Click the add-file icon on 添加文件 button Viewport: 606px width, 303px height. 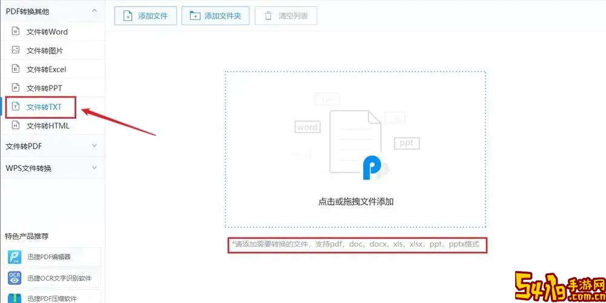[x=128, y=16]
